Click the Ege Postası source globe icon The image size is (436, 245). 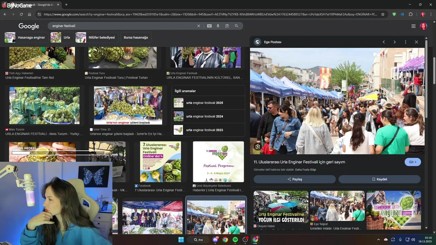pyautogui.click(x=258, y=42)
